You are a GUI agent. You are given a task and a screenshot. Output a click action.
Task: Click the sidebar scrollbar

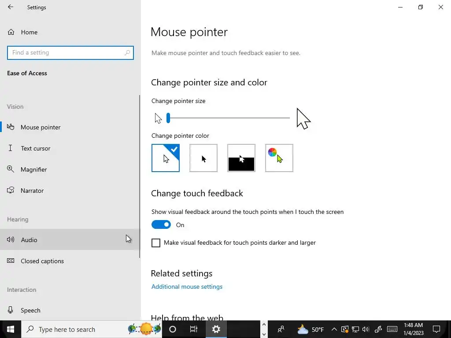pyautogui.click(x=140, y=176)
